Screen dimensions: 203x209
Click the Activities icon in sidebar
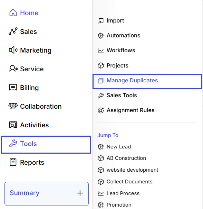(x=13, y=125)
